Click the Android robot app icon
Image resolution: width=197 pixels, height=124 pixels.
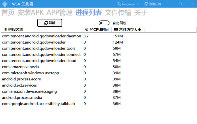coord(5,4)
